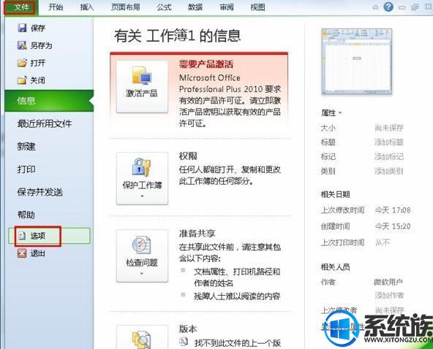Switch to the Home (开始) tab
Image resolution: width=433 pixels, height=349 pixels.
coord(56,7)
